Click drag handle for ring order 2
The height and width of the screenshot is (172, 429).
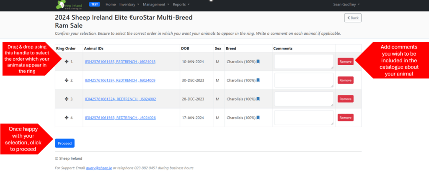[67, 80]
